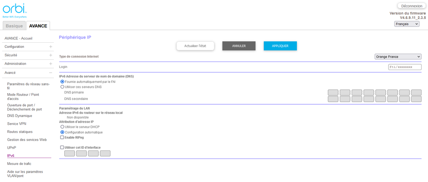The width and height of the screenshot is (428, 182).
Task: Open Ouverture de port / Déclenchement de port
Action: (24, 107)
